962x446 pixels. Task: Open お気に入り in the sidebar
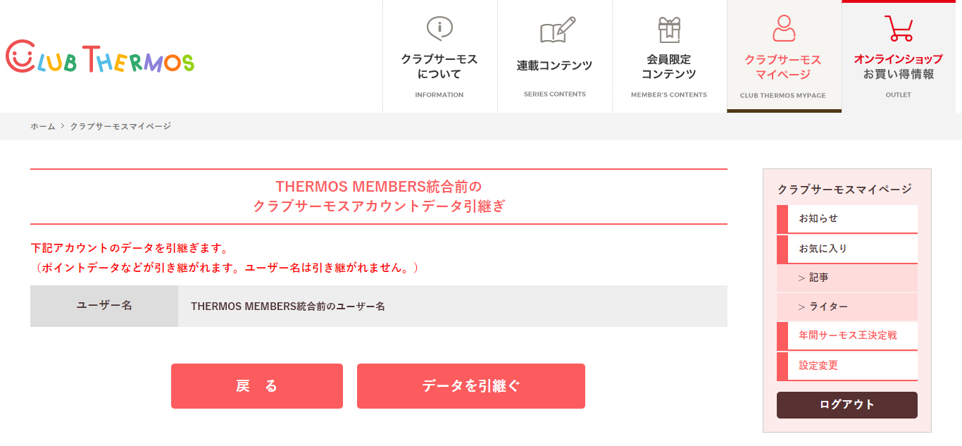coord(847,249)
